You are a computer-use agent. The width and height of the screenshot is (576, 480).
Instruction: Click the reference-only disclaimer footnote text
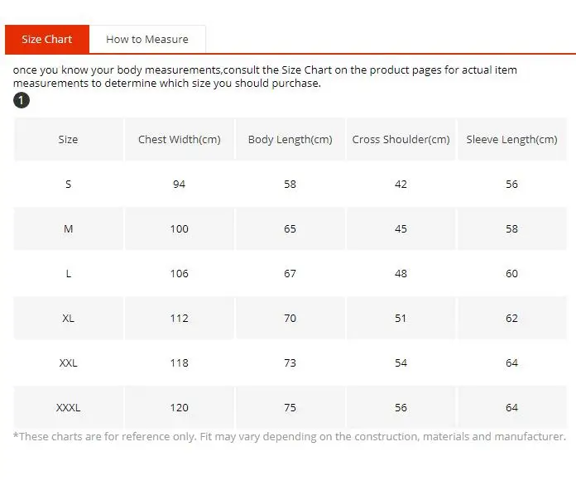(290, 437)
